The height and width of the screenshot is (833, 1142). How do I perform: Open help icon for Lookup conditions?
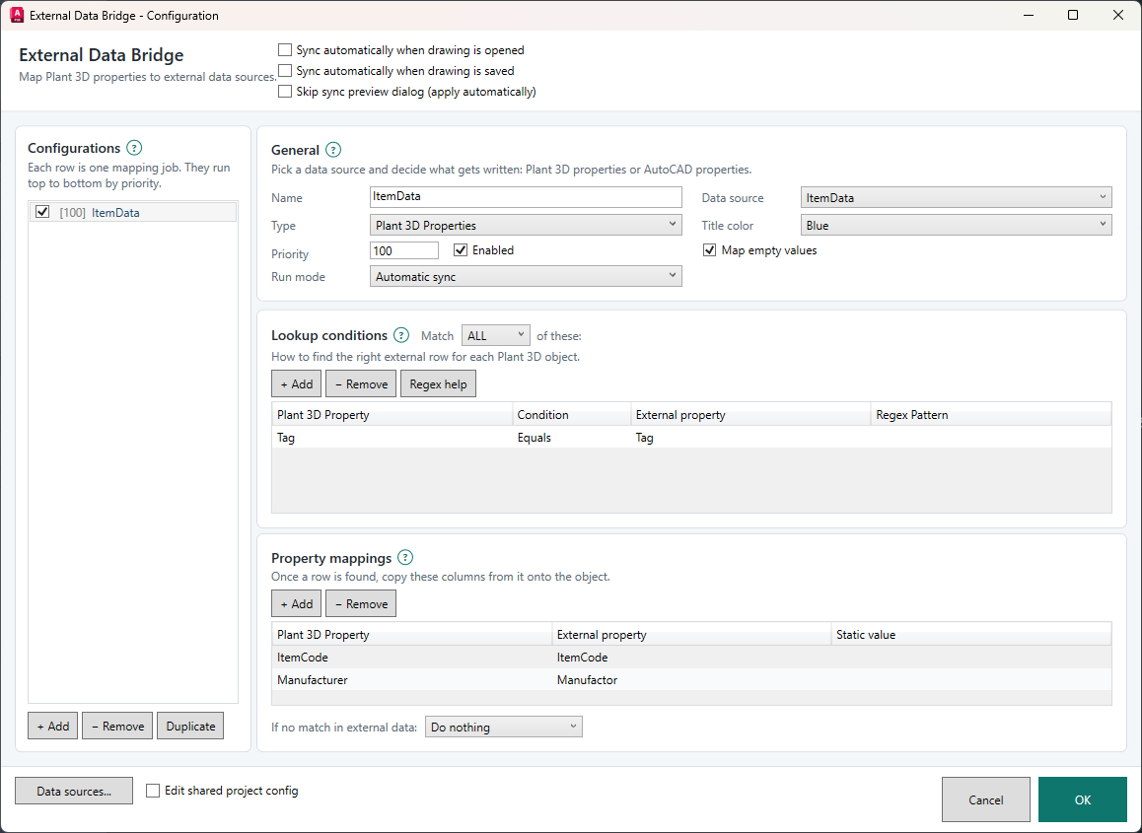tap(401, 335)
